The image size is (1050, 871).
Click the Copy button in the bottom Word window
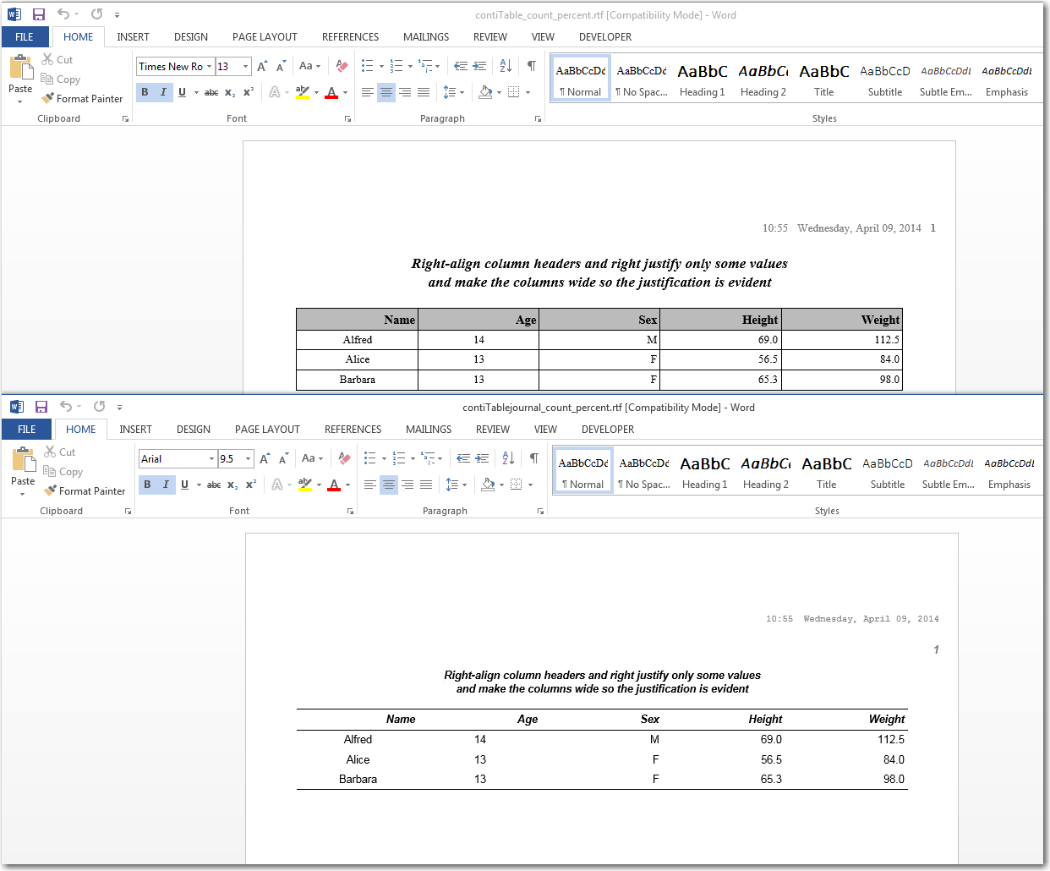[63, 472]
